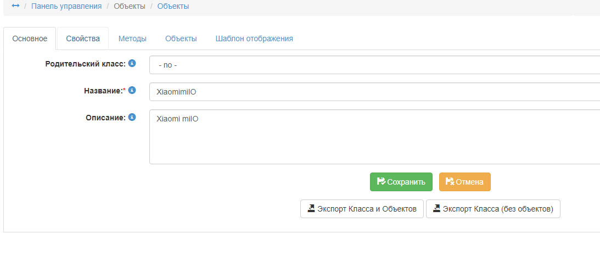This screenshot has height=272, width=600.
Task: Click Экспорт Класса (без объектов) button
Action: point(493,209)
